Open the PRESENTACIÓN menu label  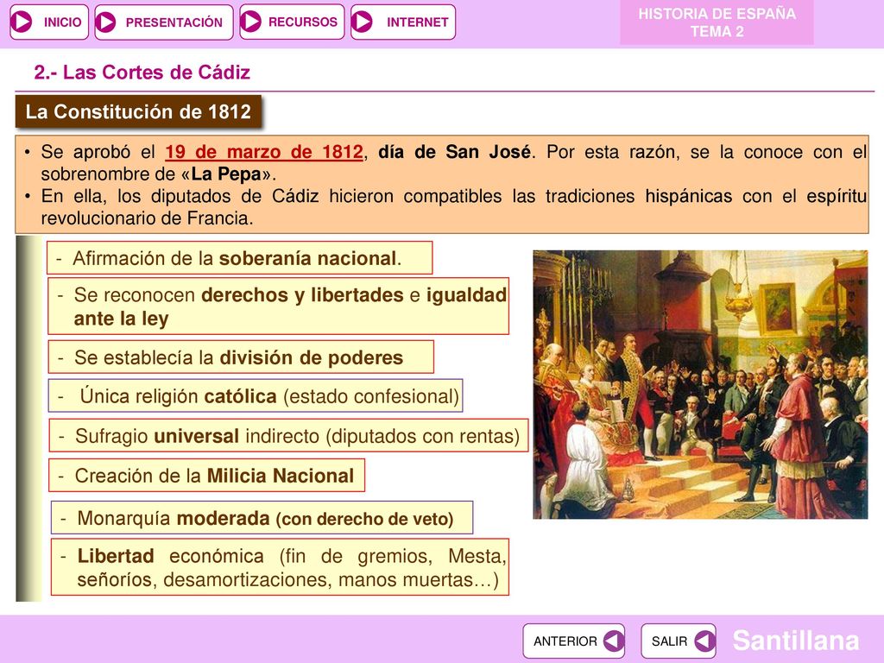[174, 22]
